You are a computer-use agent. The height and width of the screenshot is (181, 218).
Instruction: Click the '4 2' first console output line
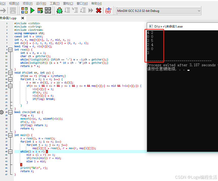pos(150,33)
